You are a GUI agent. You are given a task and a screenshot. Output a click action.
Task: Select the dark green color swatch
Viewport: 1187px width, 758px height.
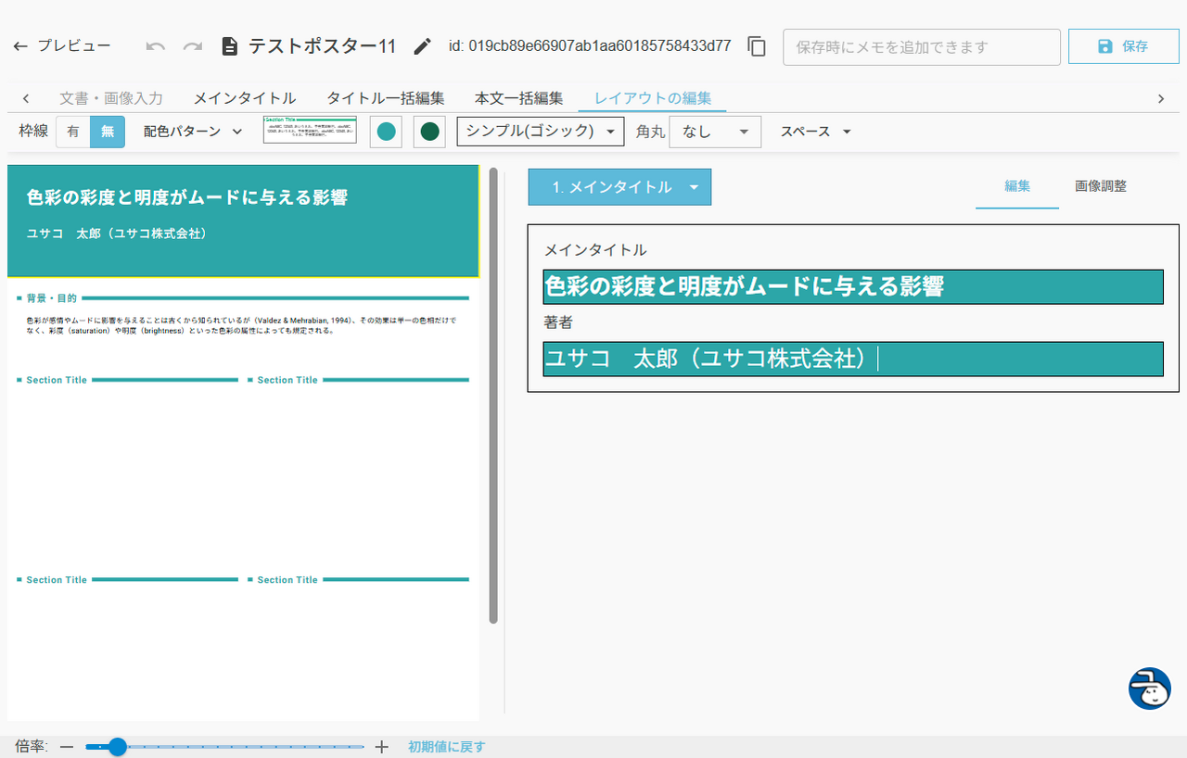tap(429, 132)
